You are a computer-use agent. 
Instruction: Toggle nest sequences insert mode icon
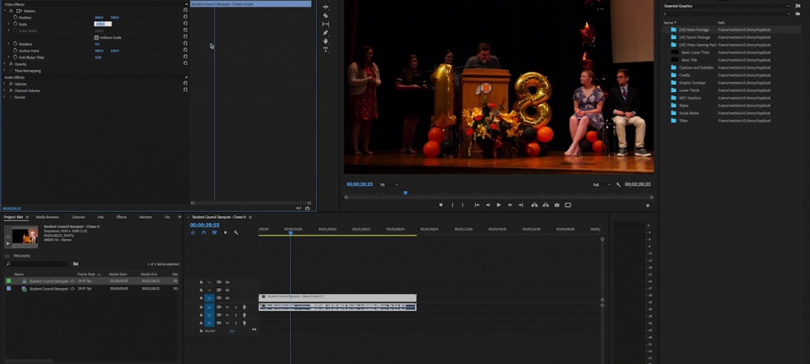click(193, 233)
